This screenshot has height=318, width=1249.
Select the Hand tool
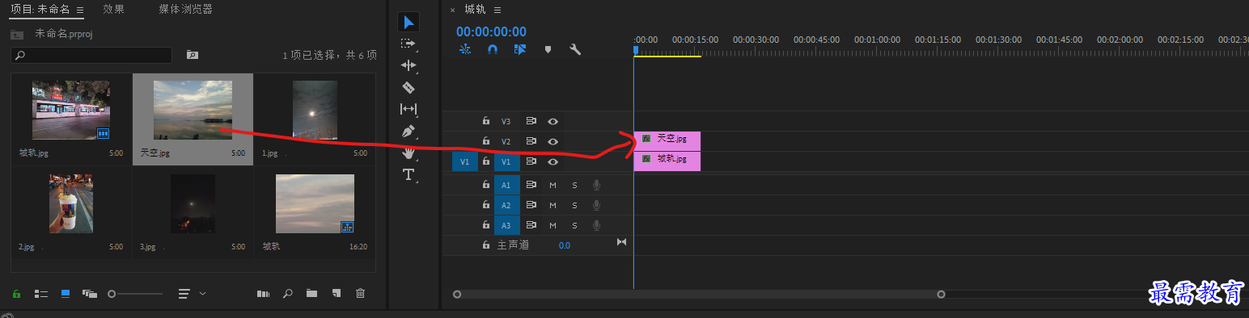click(409, 153)
